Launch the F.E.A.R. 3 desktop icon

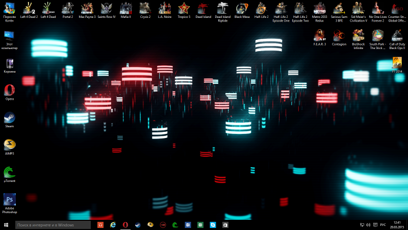tap(320, 38)
